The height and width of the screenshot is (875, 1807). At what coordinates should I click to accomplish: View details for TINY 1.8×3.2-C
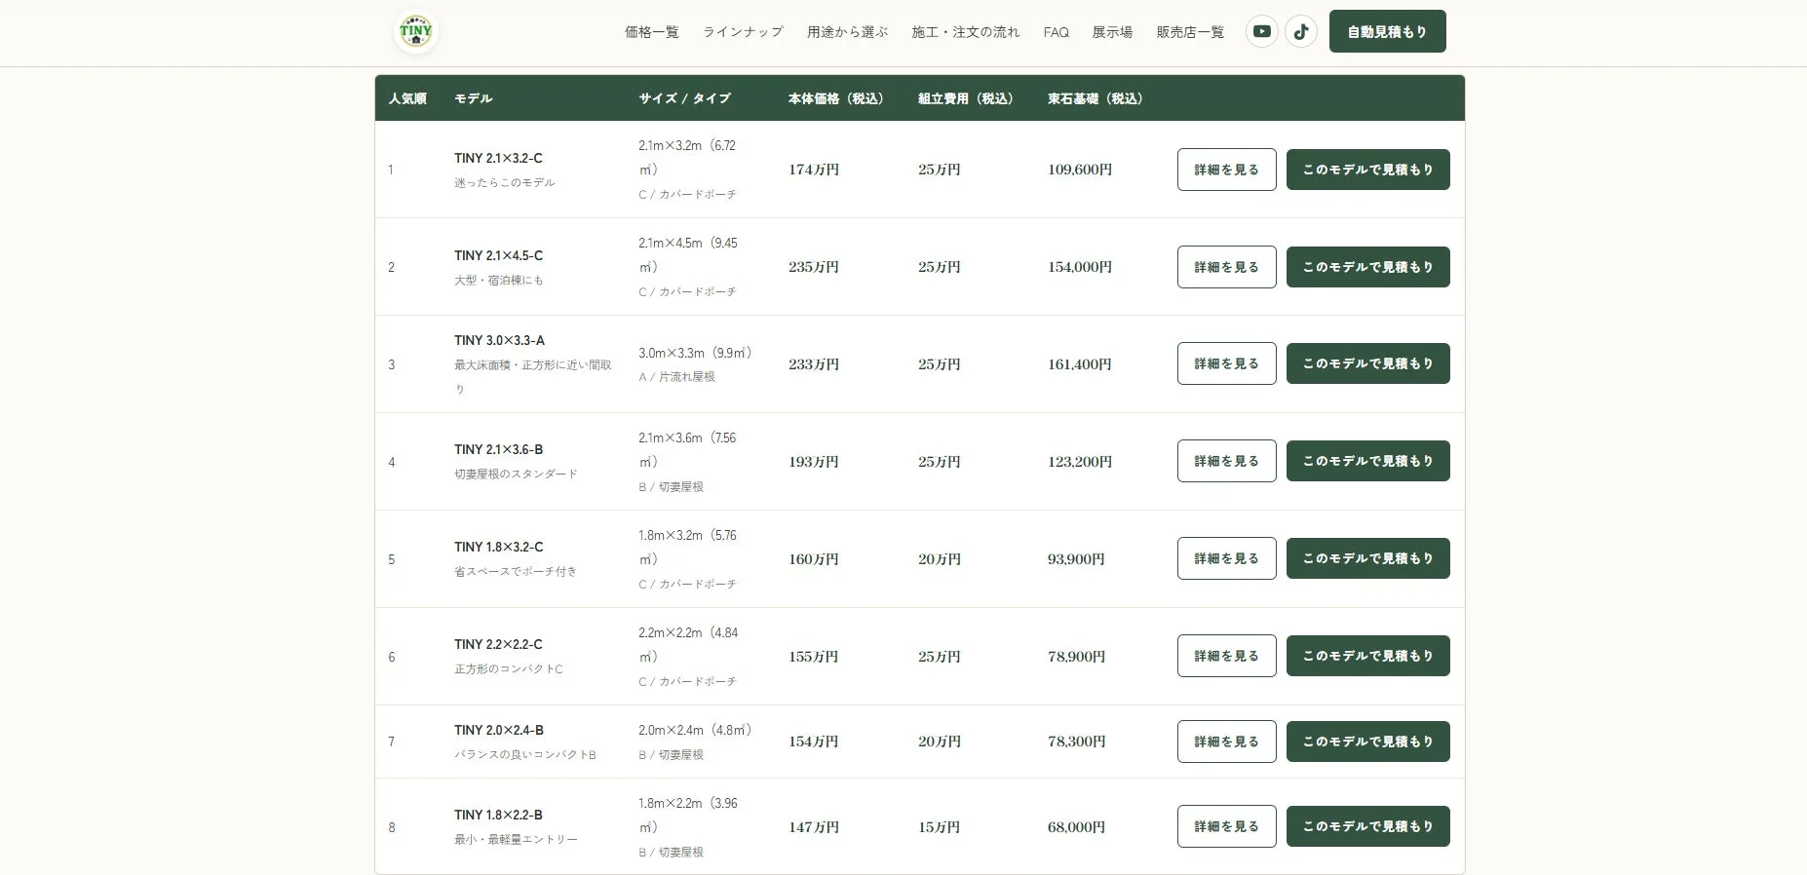[1226, 558]
